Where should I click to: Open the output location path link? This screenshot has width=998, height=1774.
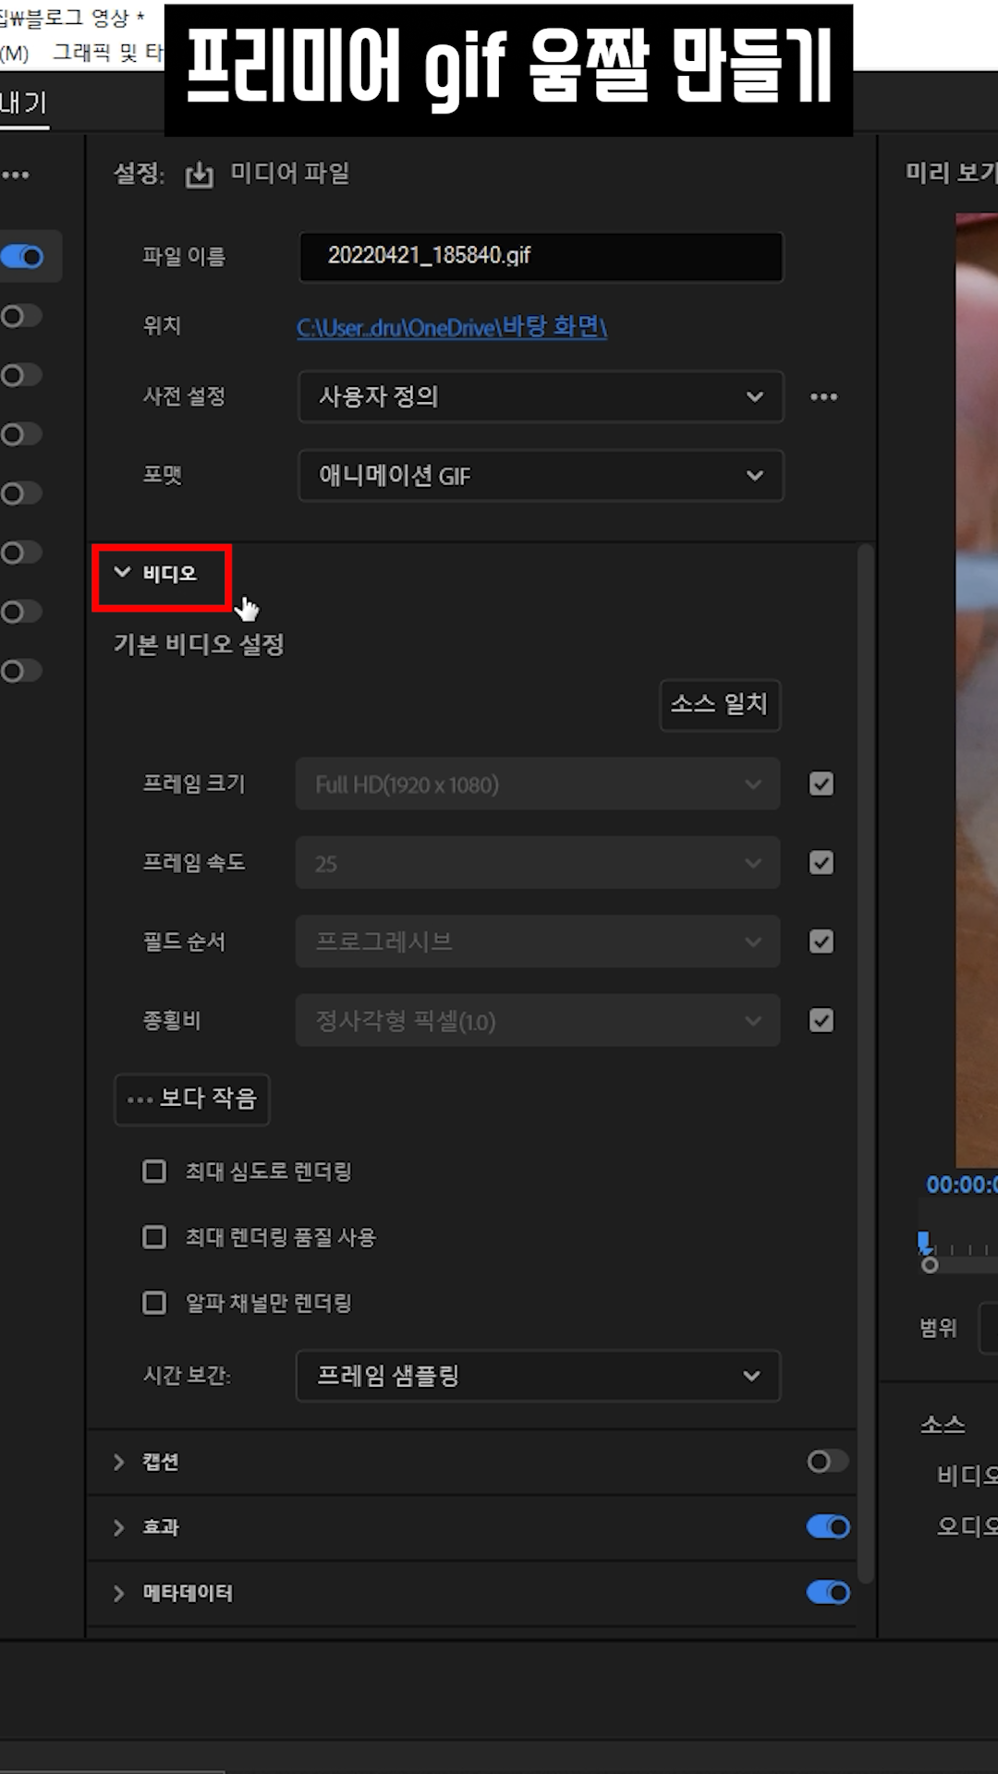pyautogui.click(x=452, y=327)
